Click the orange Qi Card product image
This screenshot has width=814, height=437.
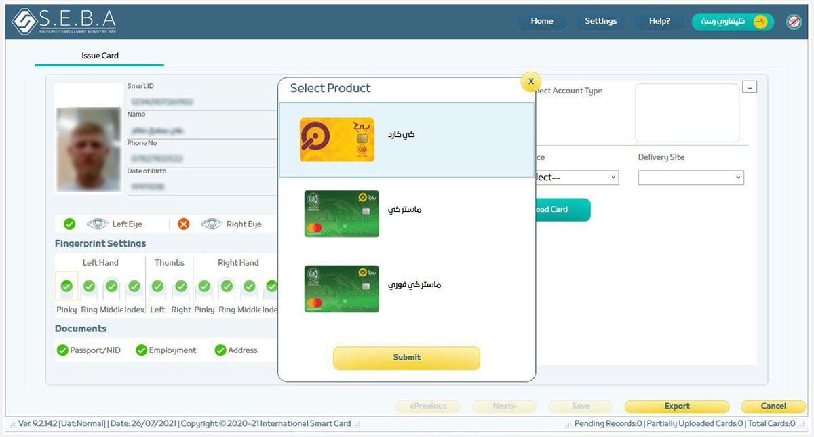click(x=337, y=140)
